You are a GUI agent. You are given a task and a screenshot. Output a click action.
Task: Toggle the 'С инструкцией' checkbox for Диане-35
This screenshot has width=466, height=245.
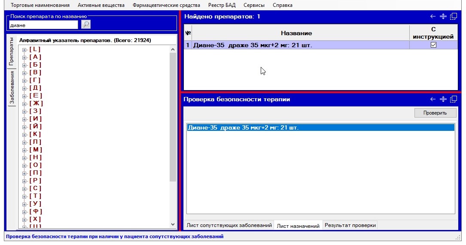(x=433, y=45)
